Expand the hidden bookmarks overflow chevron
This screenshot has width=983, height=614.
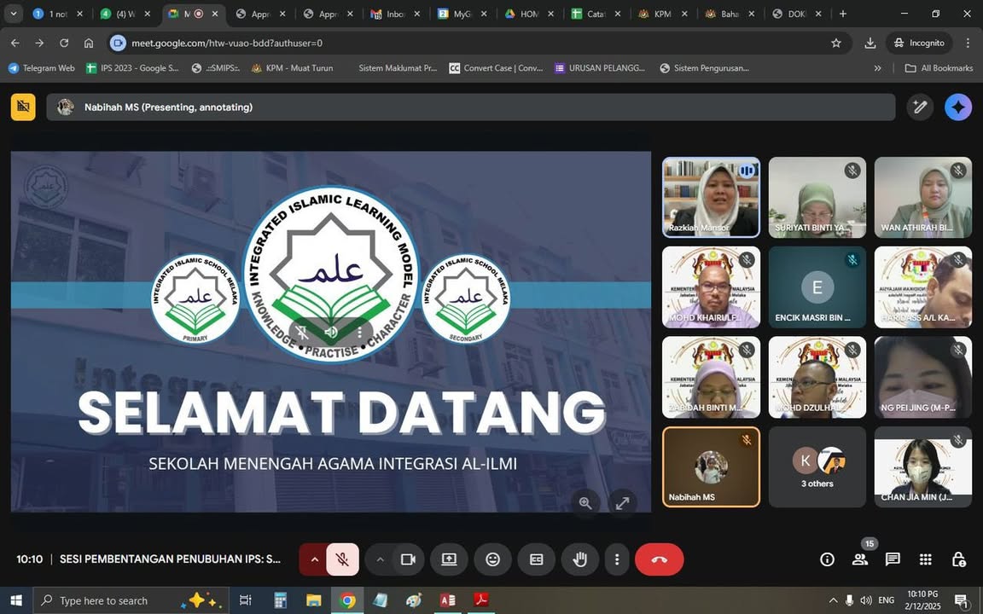[876, 68]
